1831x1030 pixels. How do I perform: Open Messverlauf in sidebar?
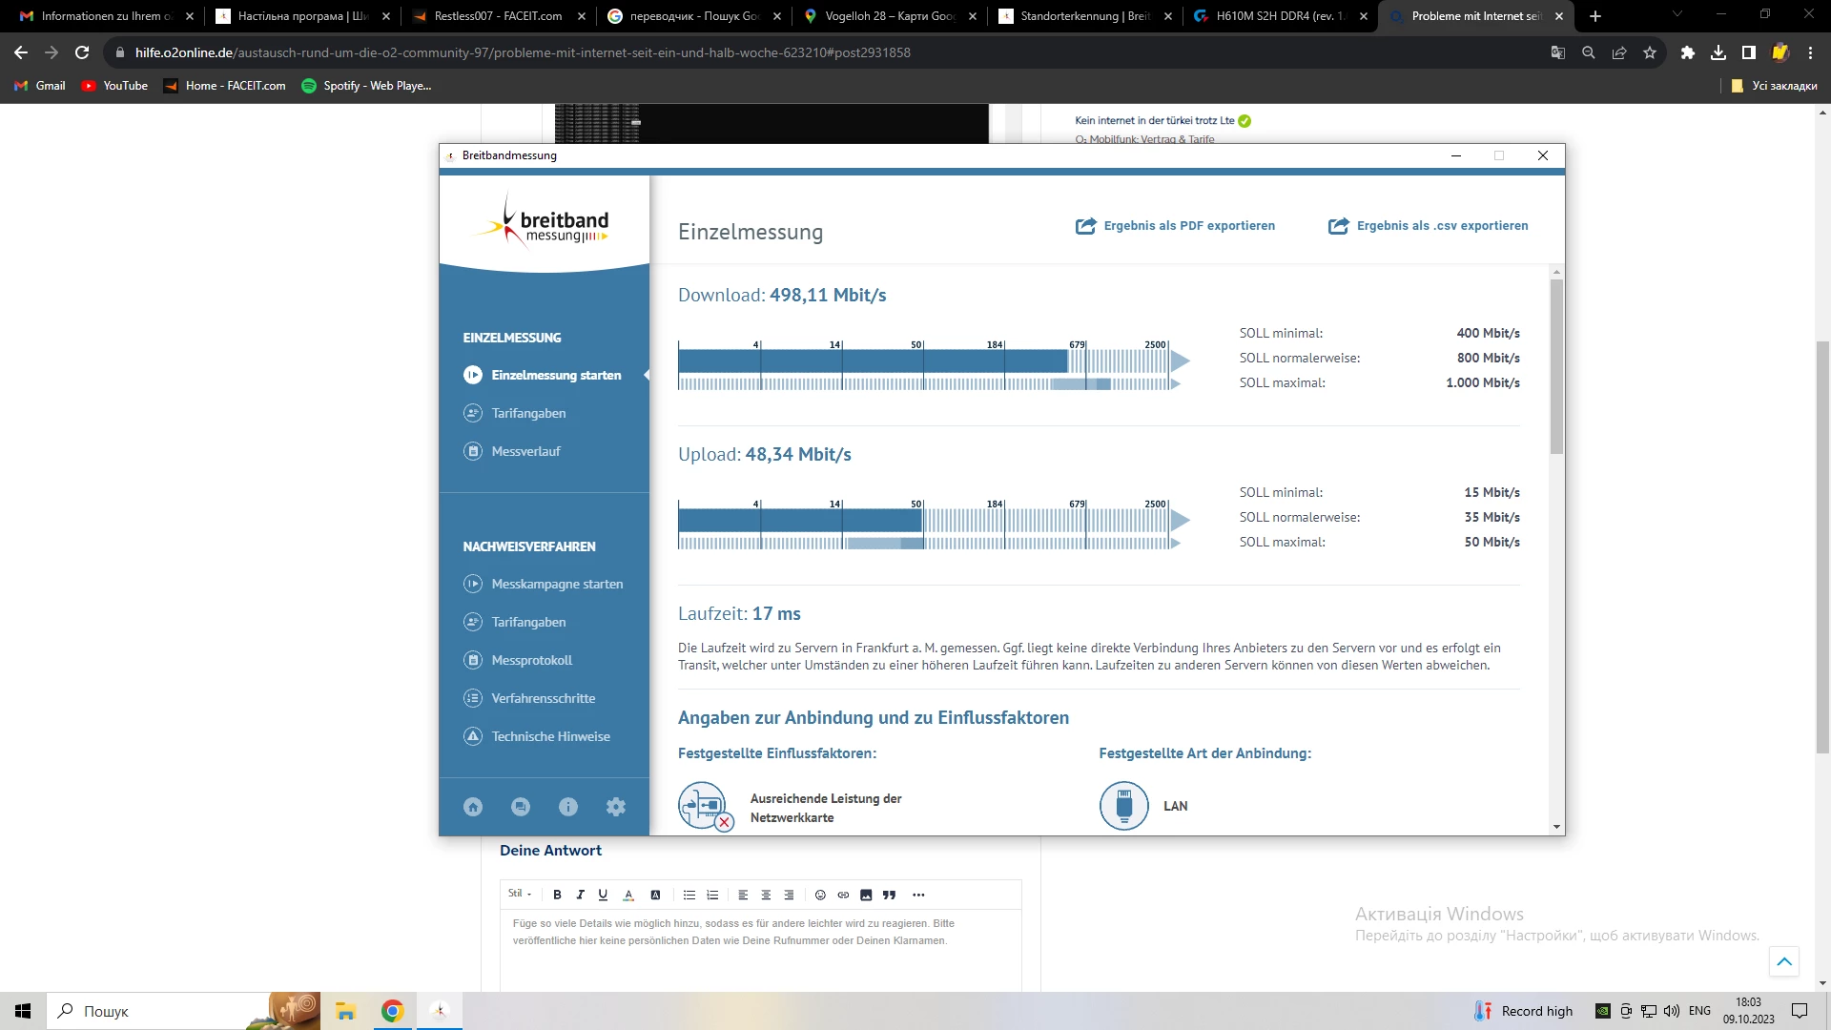[x=525, y=451]
